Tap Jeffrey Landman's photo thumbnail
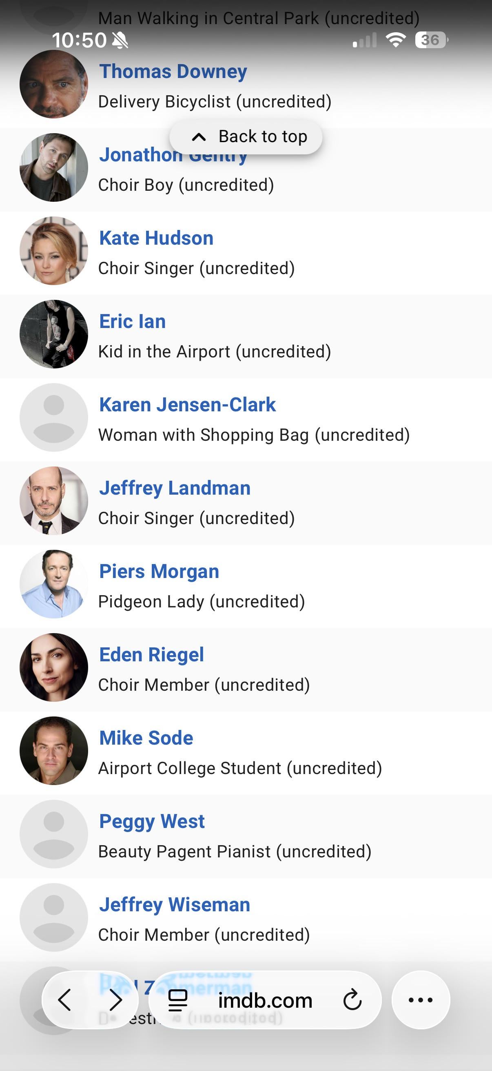Screen dimensions: 492x1071 [x=53, y=501]
